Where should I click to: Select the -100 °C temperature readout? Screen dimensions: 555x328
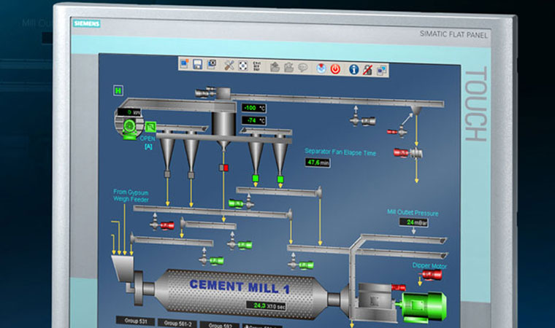(254, 108)
